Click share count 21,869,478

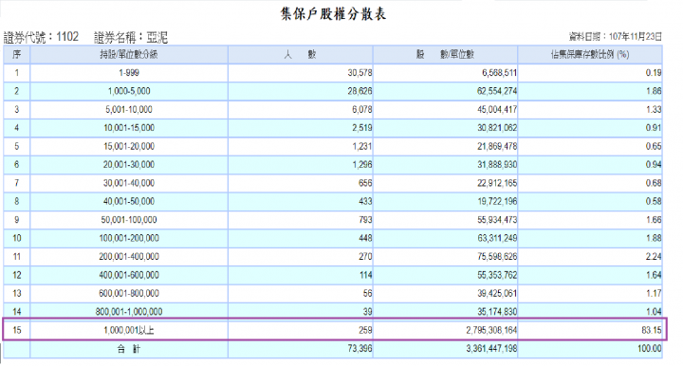click(497, 146)
